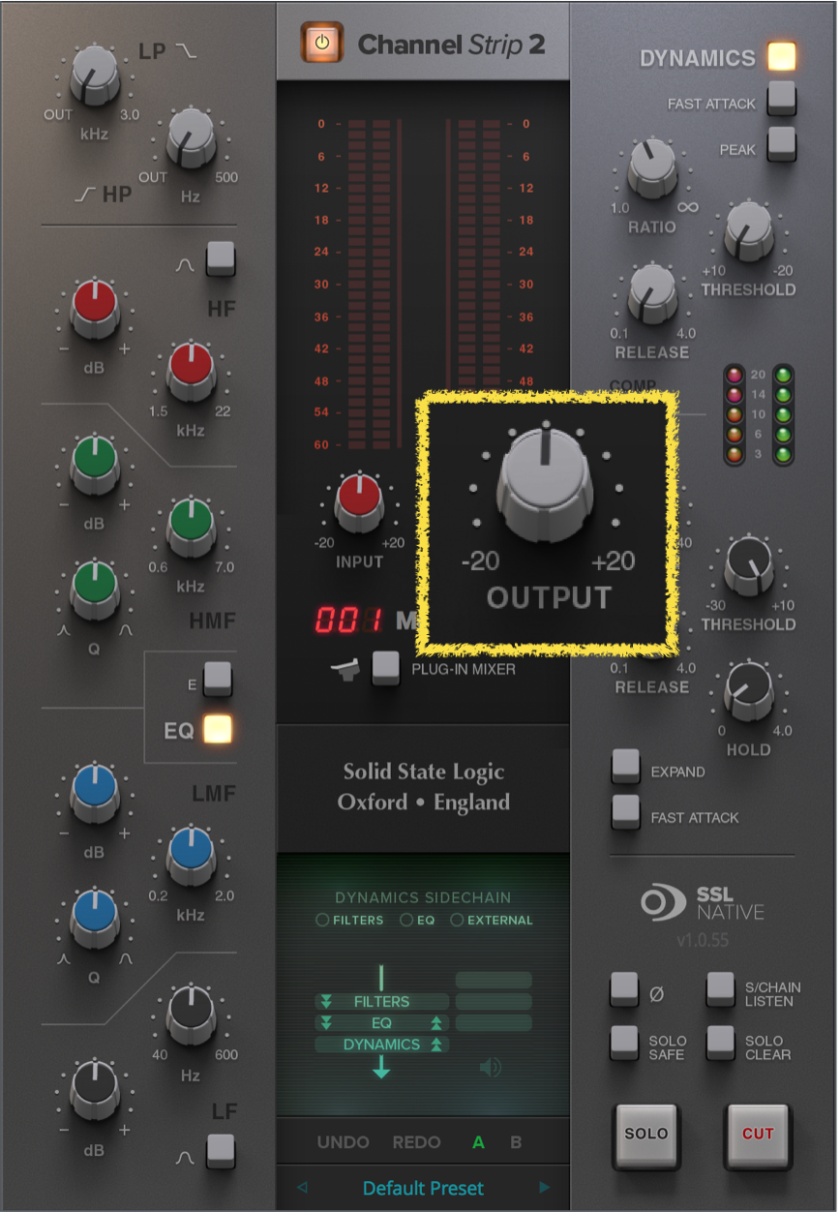Move EQ down in the processing order
The image size is (840, 1212).
point(326,1023)
